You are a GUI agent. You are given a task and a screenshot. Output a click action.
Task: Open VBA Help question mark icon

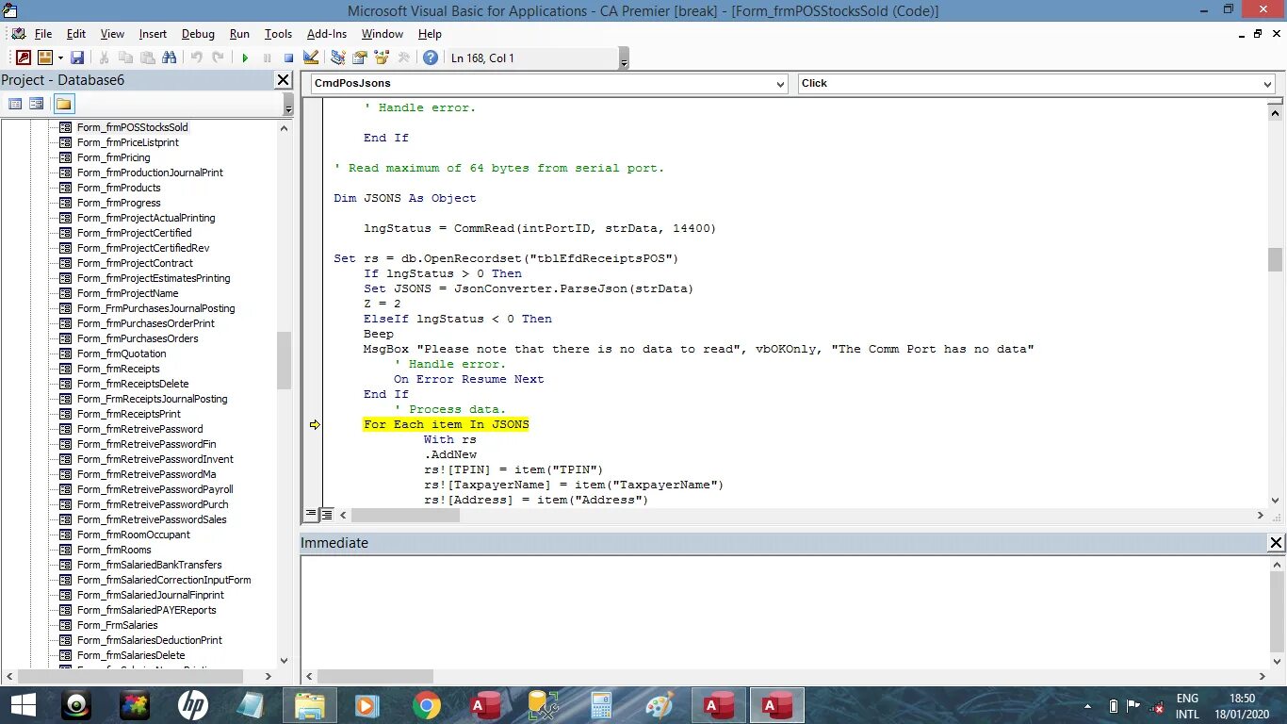[x=431, y=58]
